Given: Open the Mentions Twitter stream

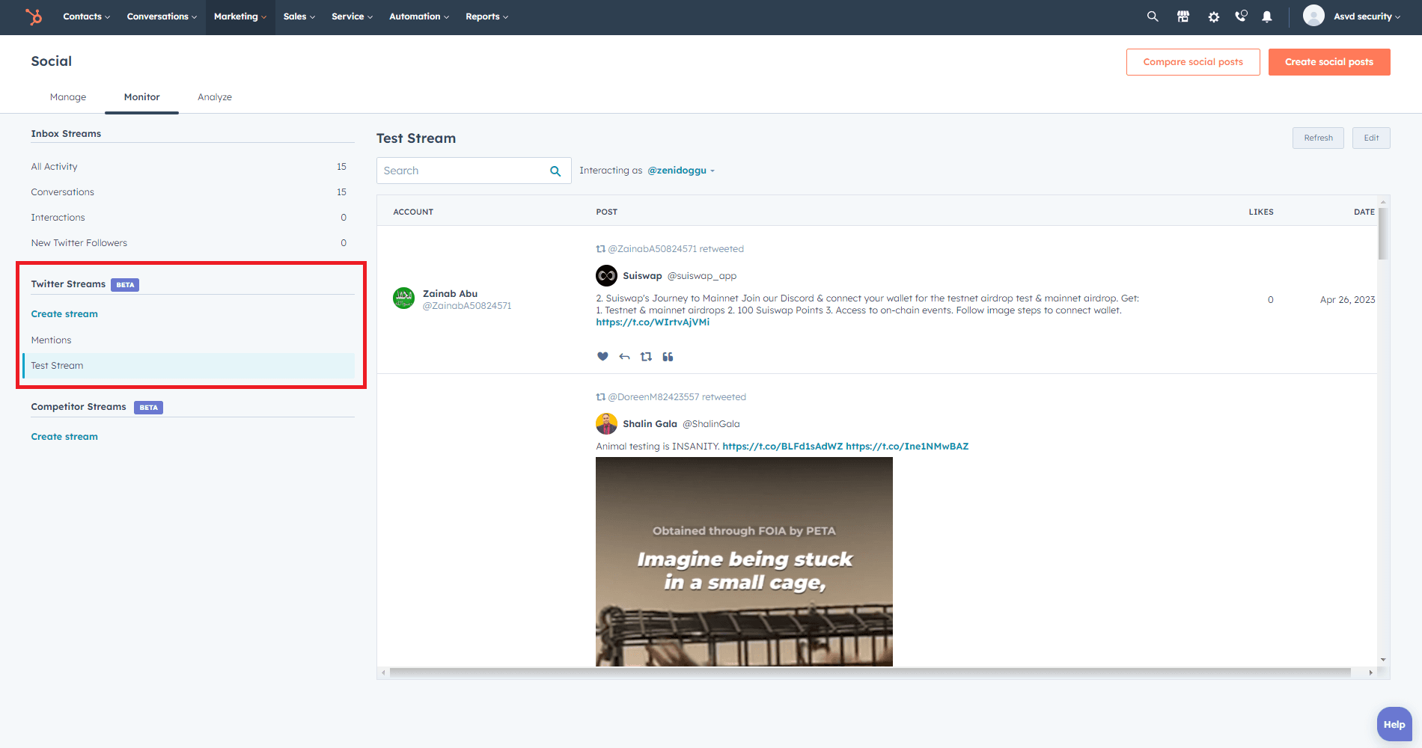Looking at the screenshot, I should [189, 340].
